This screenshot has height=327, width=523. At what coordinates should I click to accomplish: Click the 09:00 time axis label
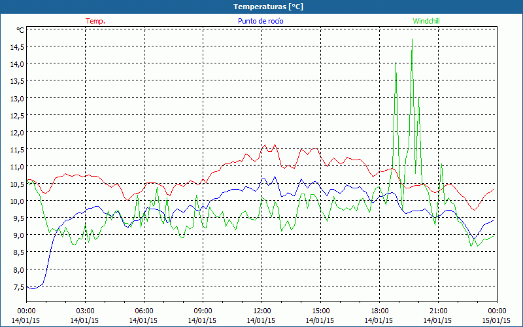pos(203,311)
